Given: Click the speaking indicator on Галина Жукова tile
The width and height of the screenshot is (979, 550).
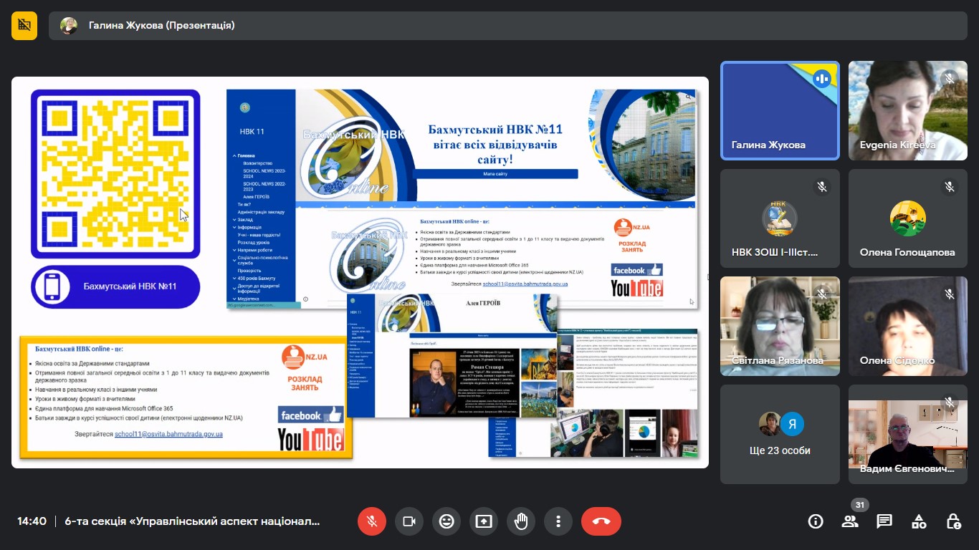Looking at the screenshot, I should (821, 79).
